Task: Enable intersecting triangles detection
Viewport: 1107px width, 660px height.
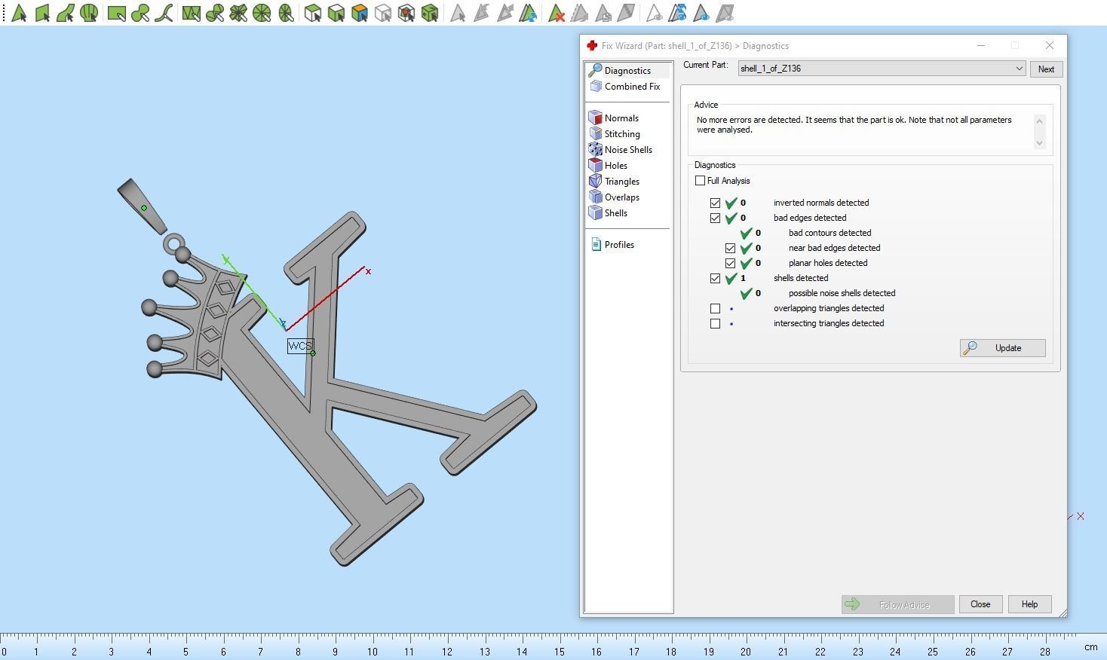Action: pos(716,324)
